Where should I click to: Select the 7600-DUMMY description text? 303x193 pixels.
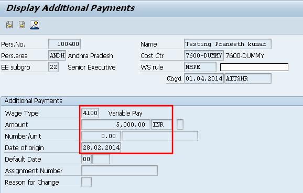coord(245,56)
